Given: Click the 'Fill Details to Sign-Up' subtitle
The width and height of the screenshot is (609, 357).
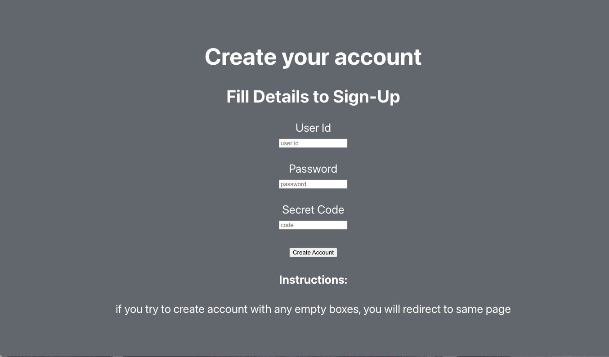Looking at the screenshot, I should [x=313, y=96].
